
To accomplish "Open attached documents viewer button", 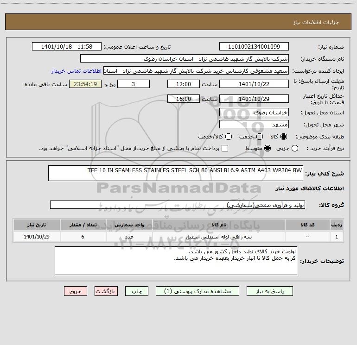I will coord(198,291).
